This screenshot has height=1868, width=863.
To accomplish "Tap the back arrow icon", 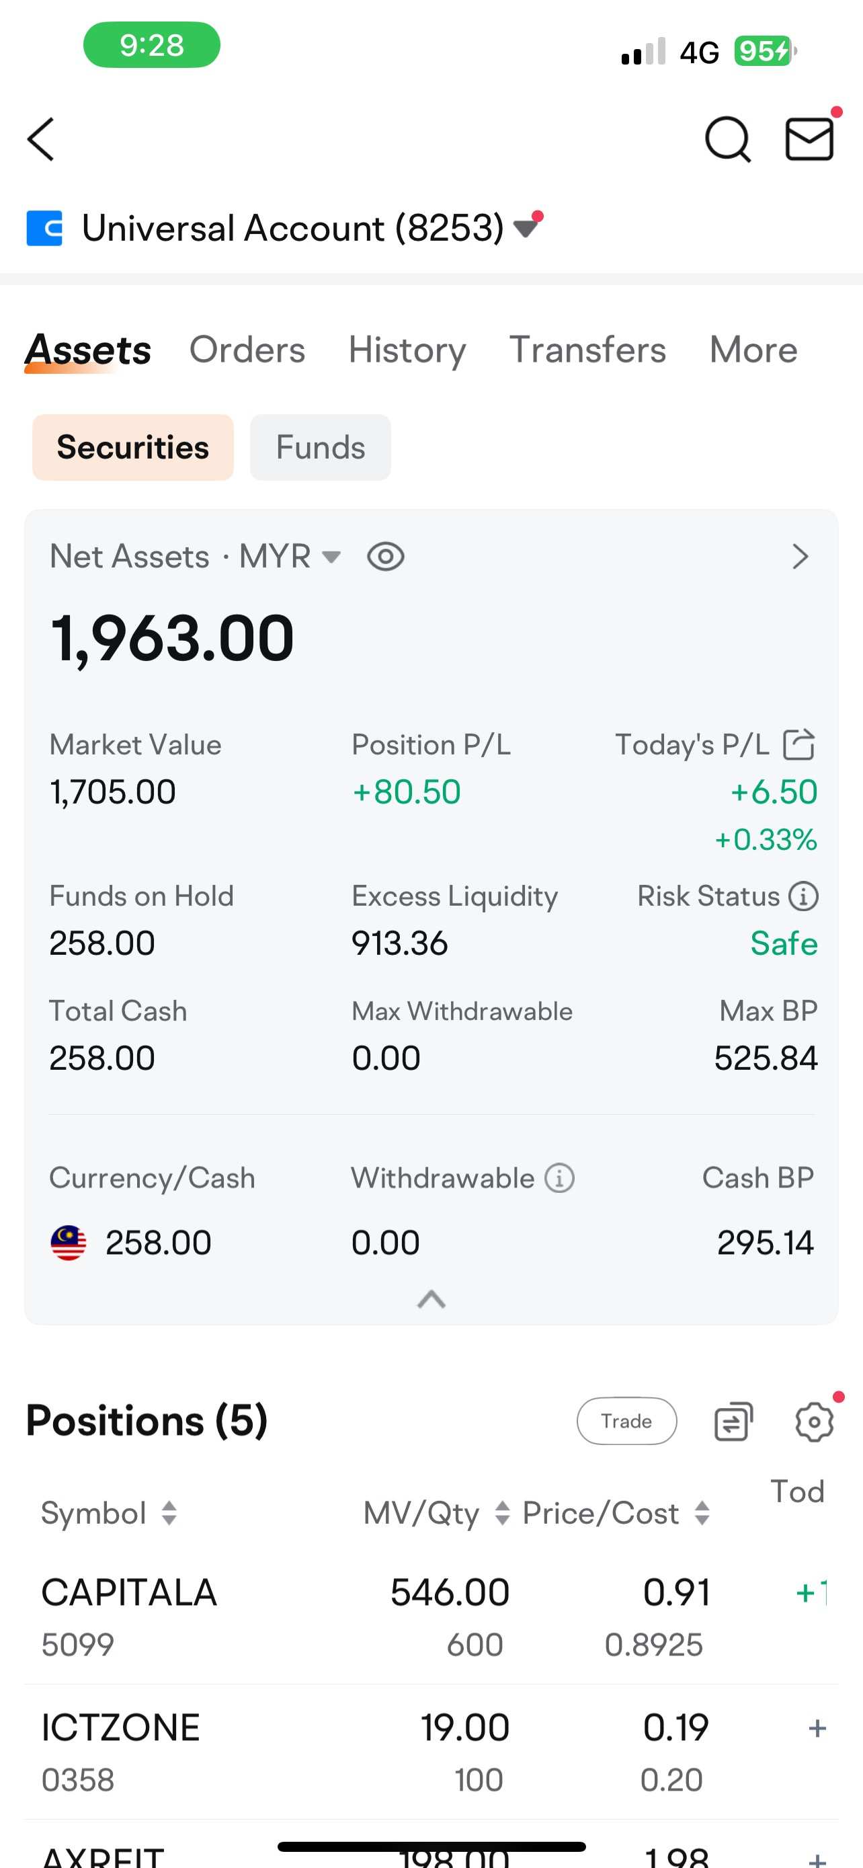I will [40, 139].
